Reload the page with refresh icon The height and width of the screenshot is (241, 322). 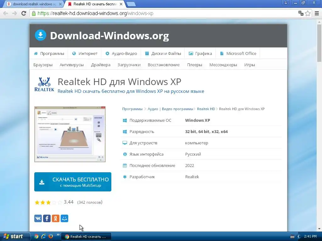(x=24, y=13)
